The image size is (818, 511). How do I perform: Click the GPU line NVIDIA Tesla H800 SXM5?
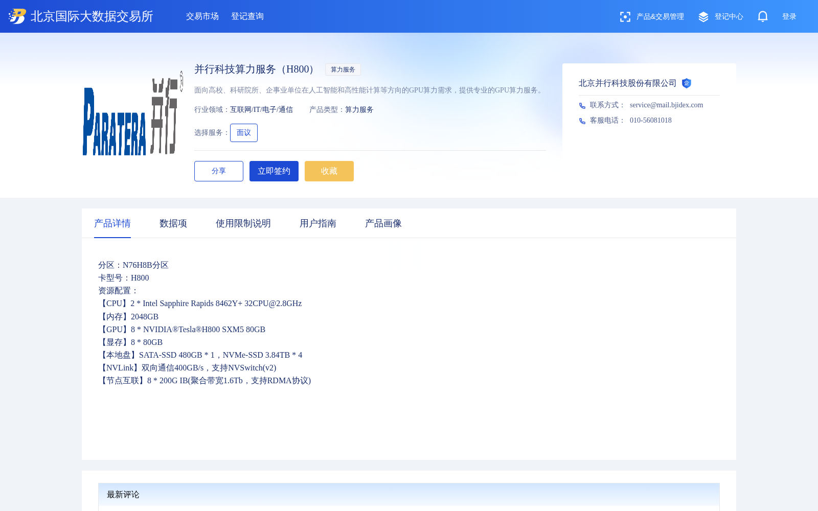coord(182,330)
